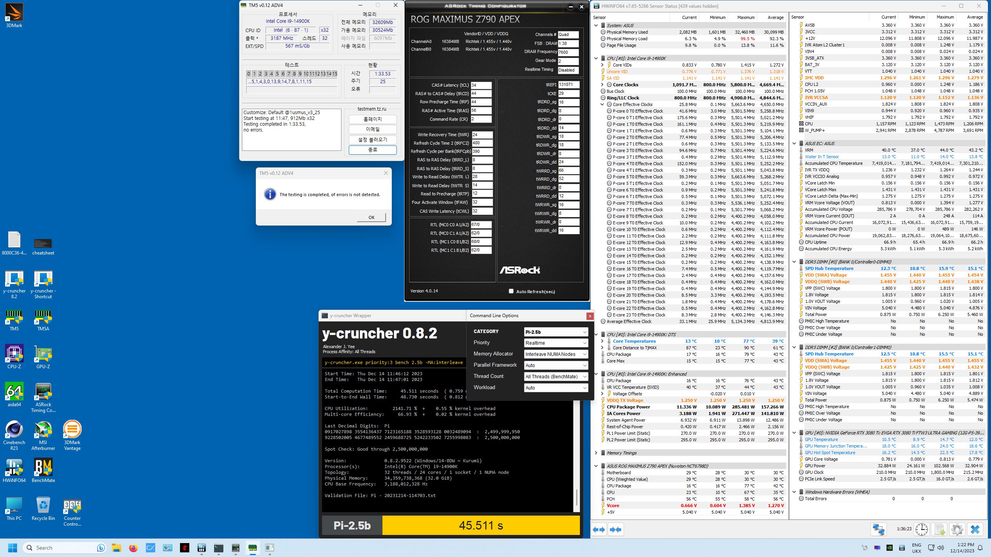Enable the Auto Refresh checkbox
The image size is (991, 557).
(x=511, y=291)
